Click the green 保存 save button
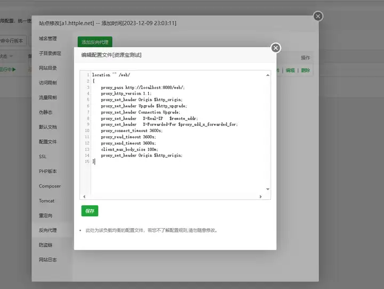The width and height of the screenshot is (384, 289). point(90,211)
